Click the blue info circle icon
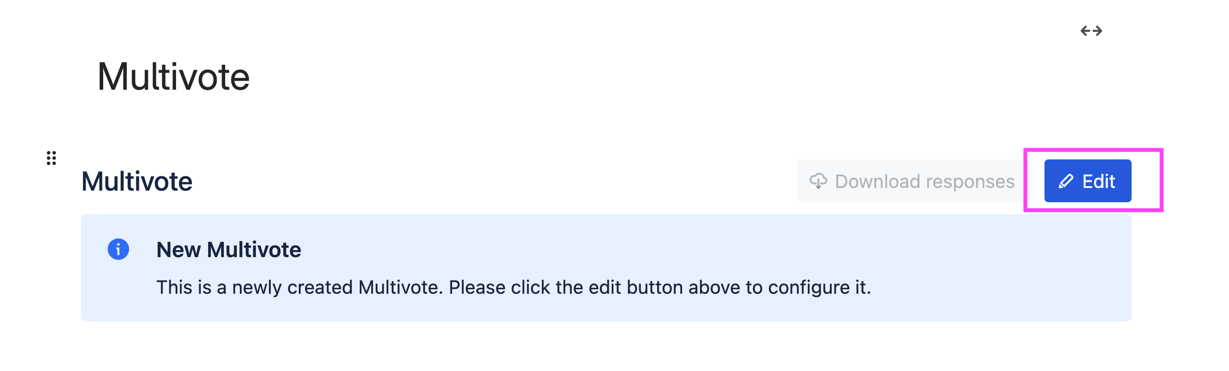 coord(118,250)
